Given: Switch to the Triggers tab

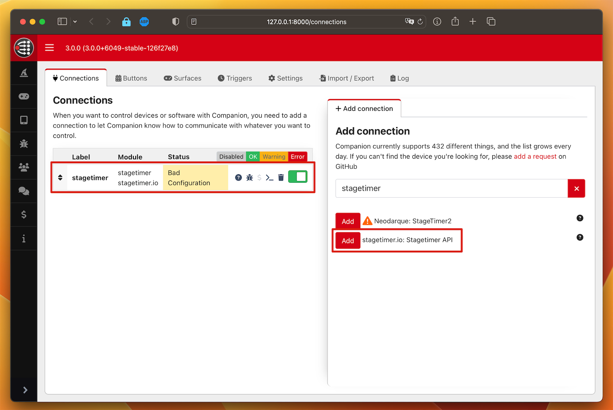Looking at the screenshot, I should click(x=235, y=78).
